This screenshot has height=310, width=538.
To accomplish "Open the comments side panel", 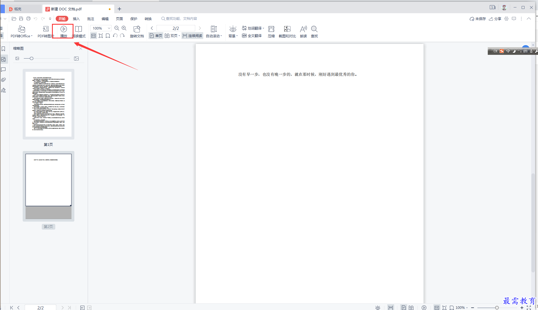I will [x=3, y=69].
